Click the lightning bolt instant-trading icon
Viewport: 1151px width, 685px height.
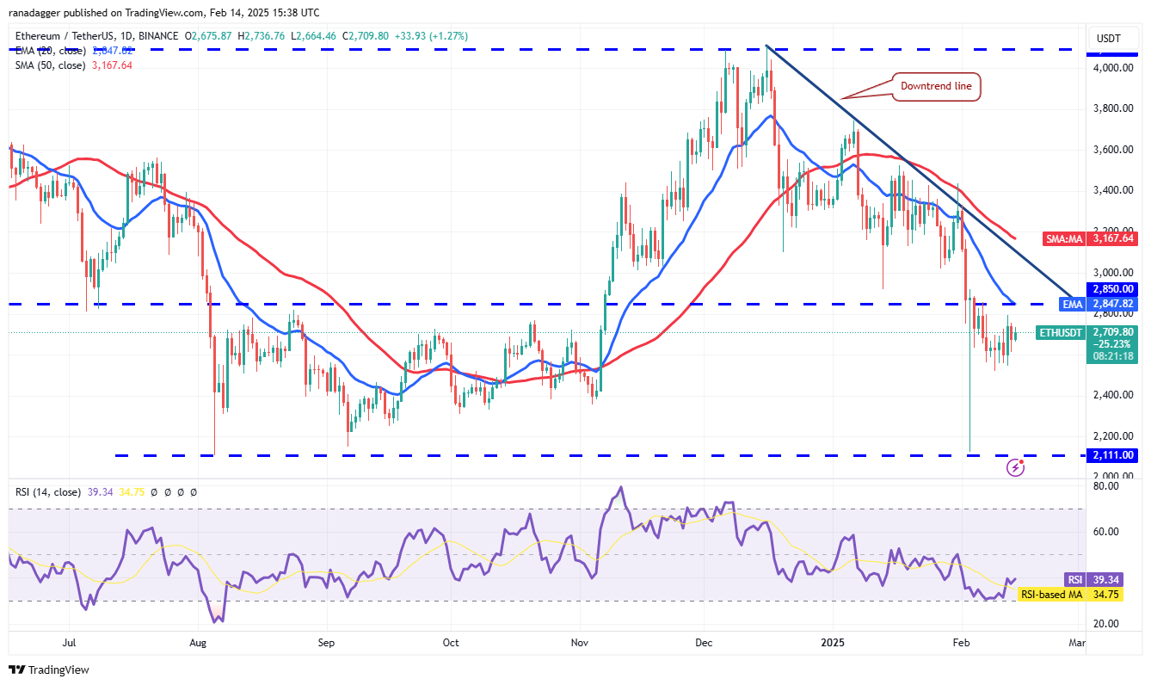pos(1017,467)
